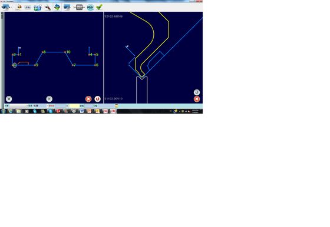The width and height of the screenshot is (330, 227).
Task: Click the gray dimension box toolbar icon
Action: click(x=79, y=7)
